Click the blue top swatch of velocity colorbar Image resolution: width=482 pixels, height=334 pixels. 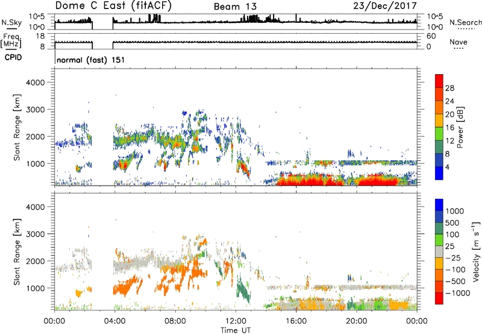click(439, 205)
